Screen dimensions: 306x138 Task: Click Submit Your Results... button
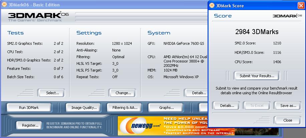(x=257, y=76)
